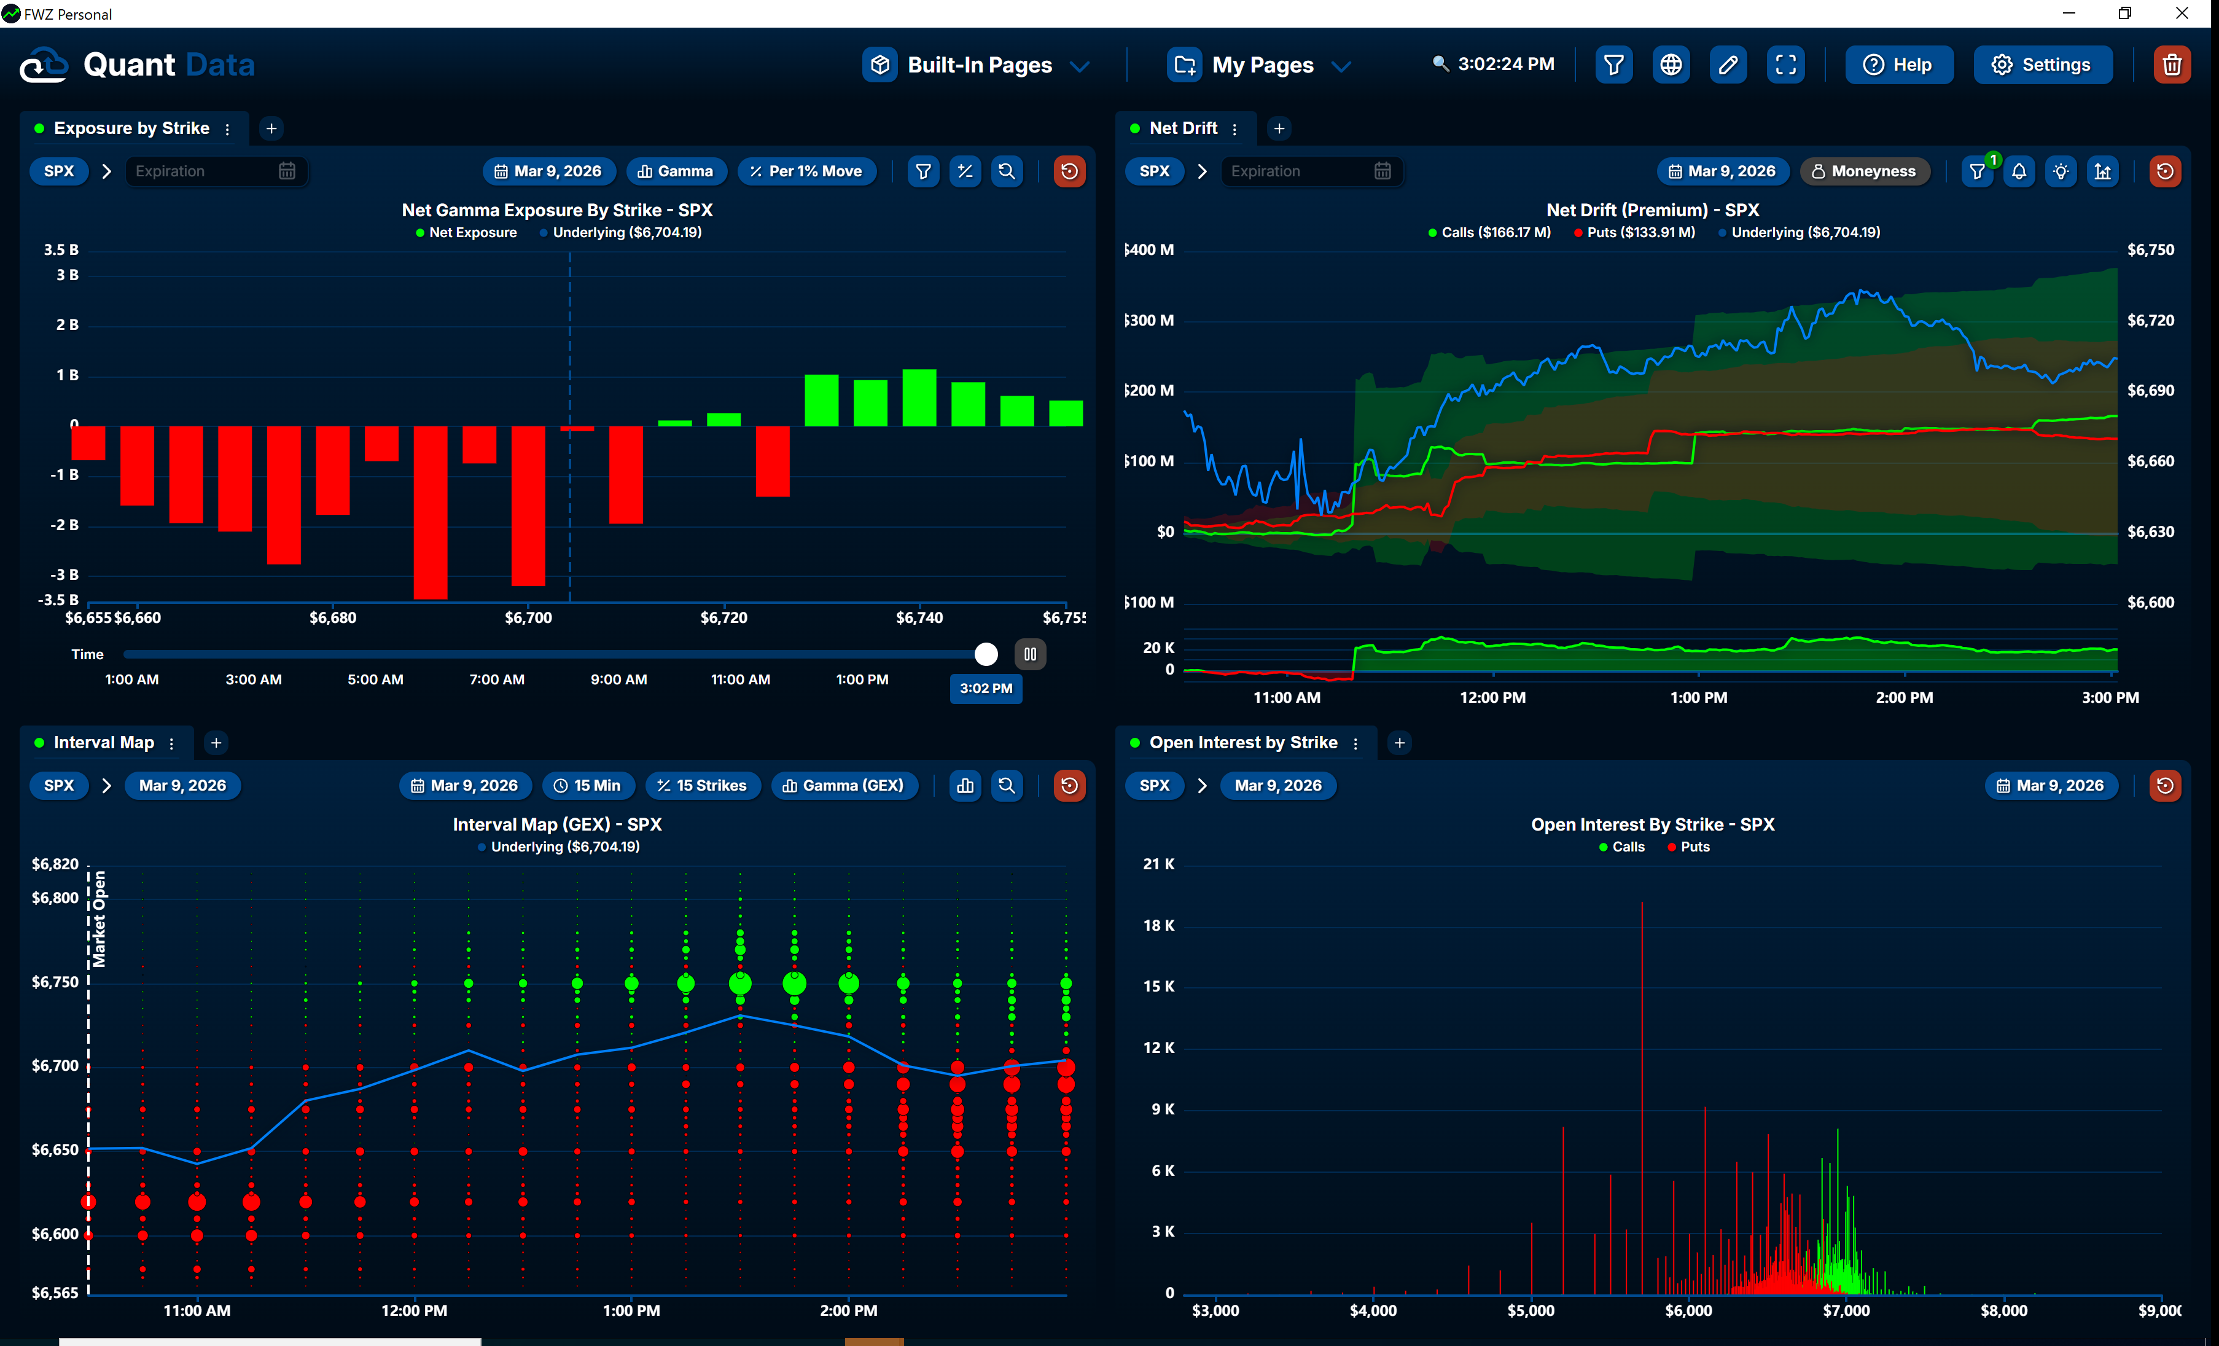
Task: Click the lightbulb icon in Net Drift panel
Action: pyautogui.click(x=2061, y=171)
